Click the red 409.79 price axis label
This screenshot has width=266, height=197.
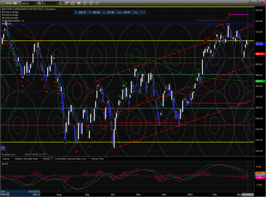(x=259, y=54)
